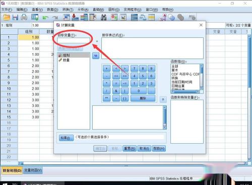
Task: Click the up arrow button beside keypad
Action: pyautogui.click(x=163, y=99)
